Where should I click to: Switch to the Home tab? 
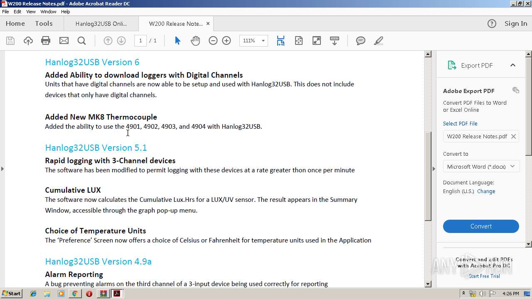pos(15,24)
